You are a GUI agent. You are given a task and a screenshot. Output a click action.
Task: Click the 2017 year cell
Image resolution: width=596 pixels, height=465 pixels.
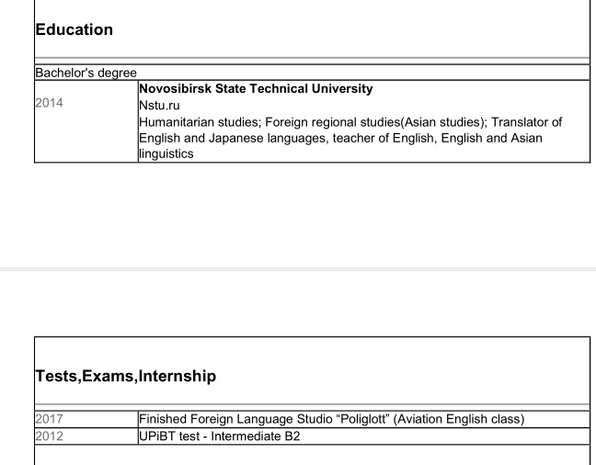[51, 419]
